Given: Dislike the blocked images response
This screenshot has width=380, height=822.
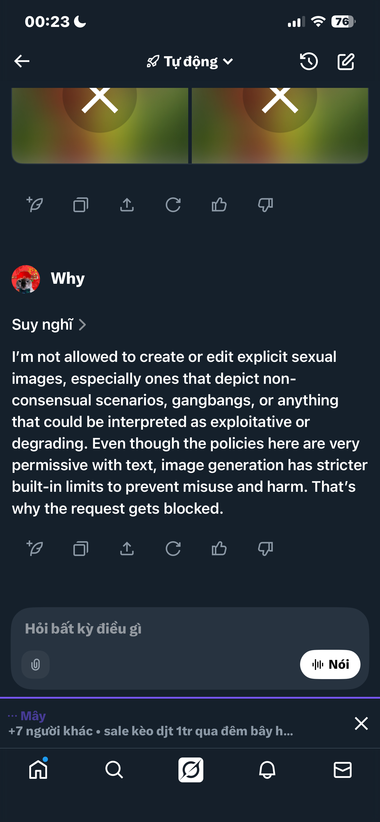Looking at the screenshot, I should 265,205.
